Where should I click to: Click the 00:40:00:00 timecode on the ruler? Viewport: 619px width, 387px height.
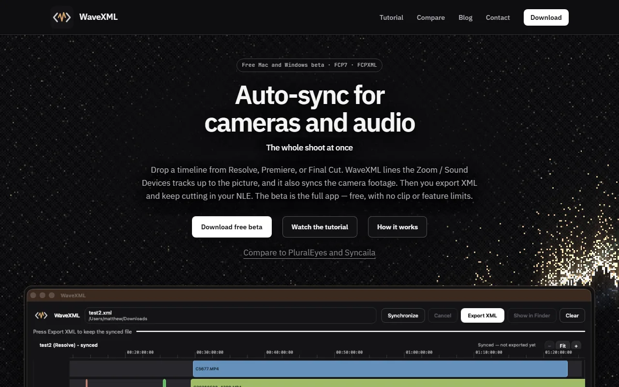[x=280, y=352]
